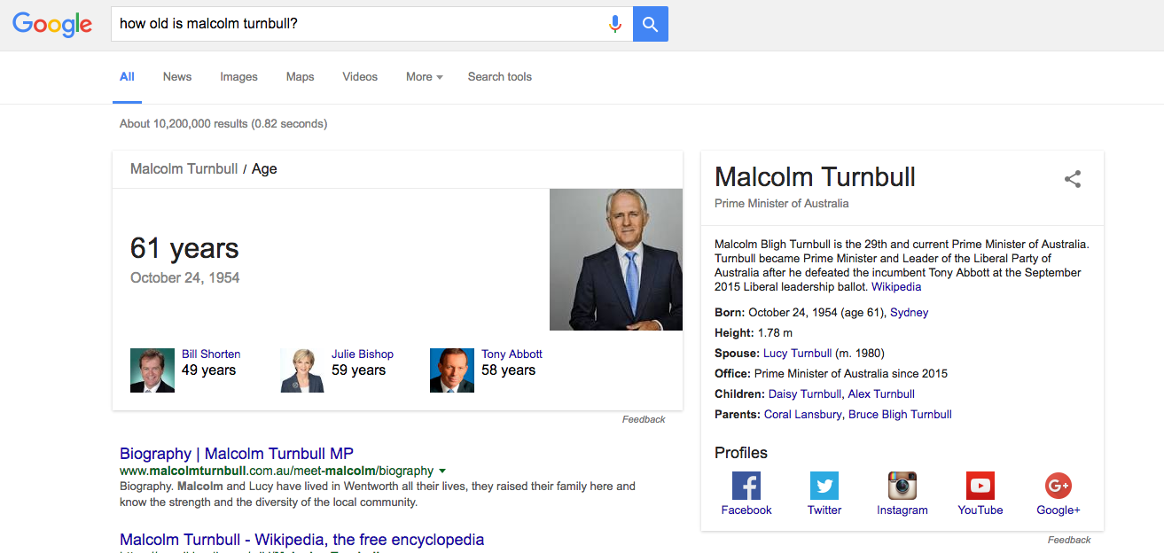The width and height of the screenshot is (1164, 553).
Task: Open the Twitter profile icon
Action: [824, 486]
